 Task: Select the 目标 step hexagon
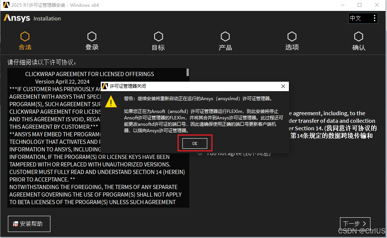click(158, 37)
